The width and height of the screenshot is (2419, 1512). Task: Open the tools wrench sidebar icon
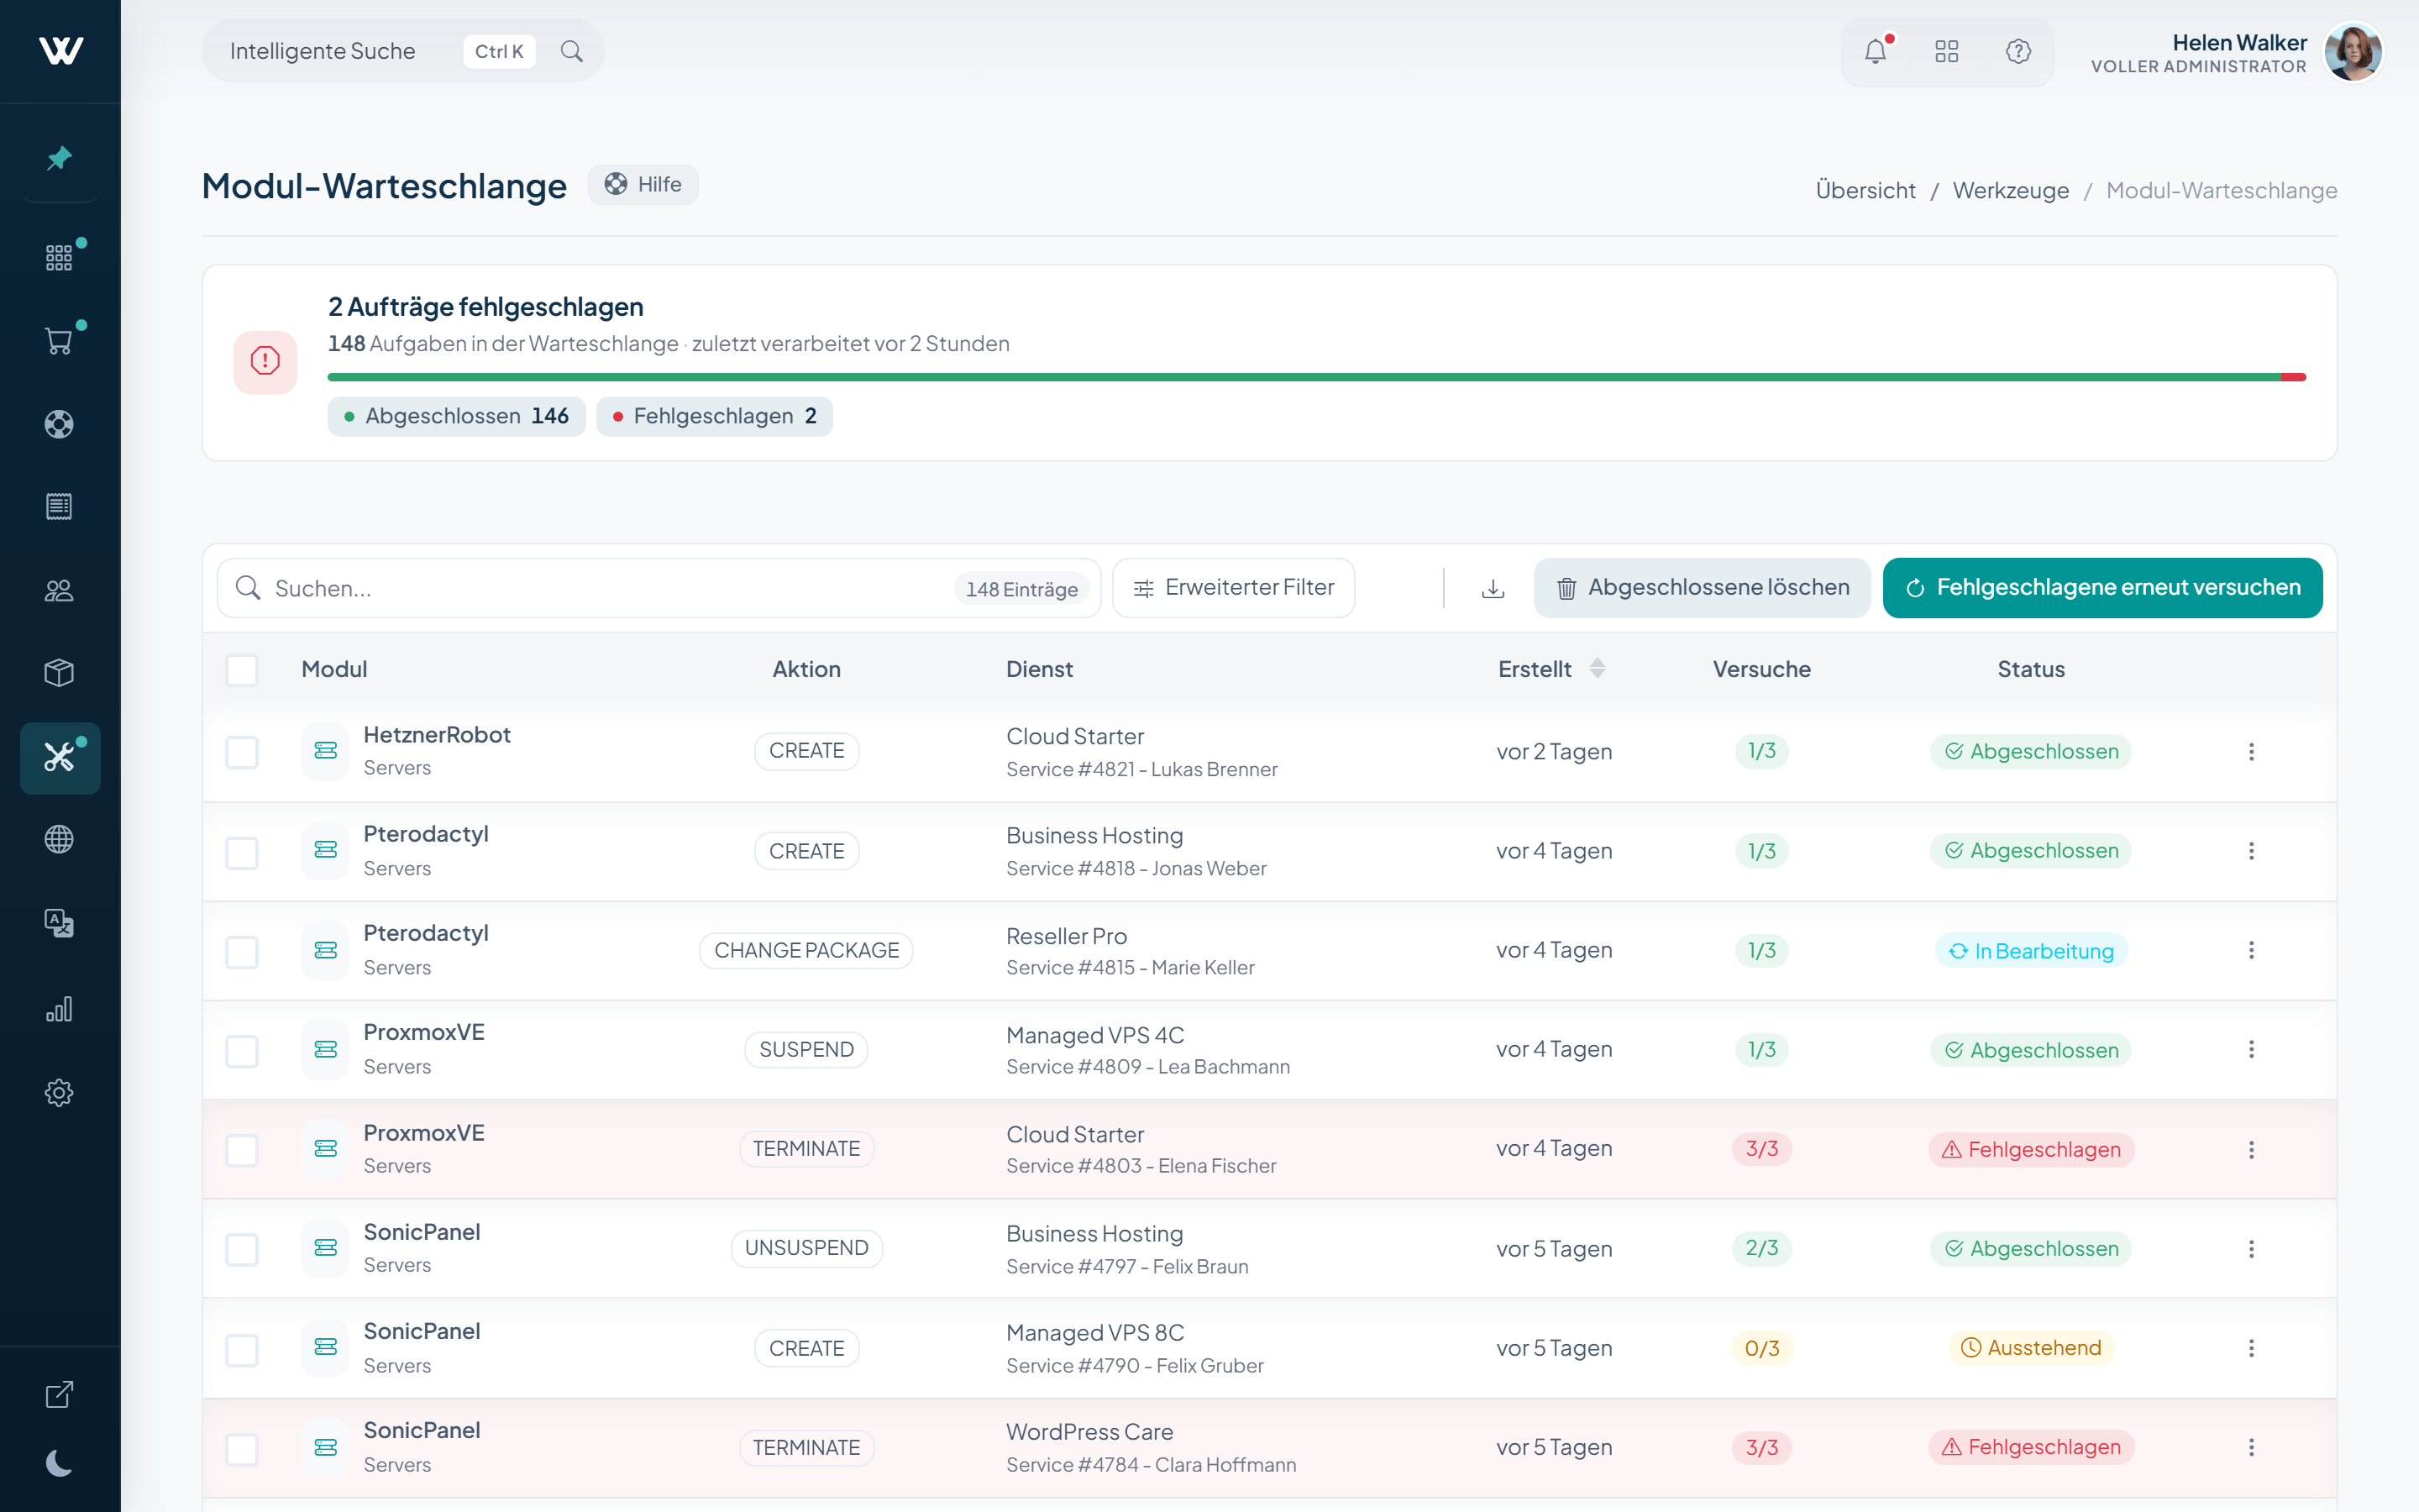click(x=60, y=758)
